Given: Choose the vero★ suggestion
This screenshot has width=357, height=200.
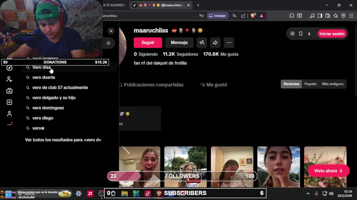Looking at the screenshot, I should (68, 128).
